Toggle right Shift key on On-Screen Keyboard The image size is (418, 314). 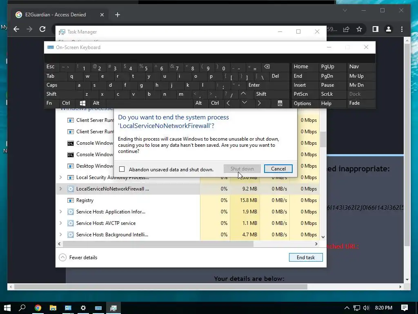271,94
